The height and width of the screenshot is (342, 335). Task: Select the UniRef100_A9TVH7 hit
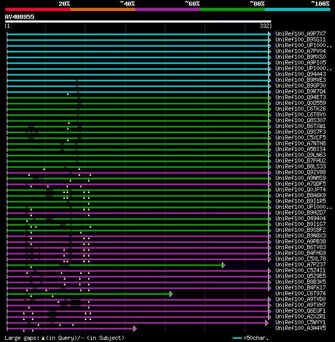click(300, 305)
